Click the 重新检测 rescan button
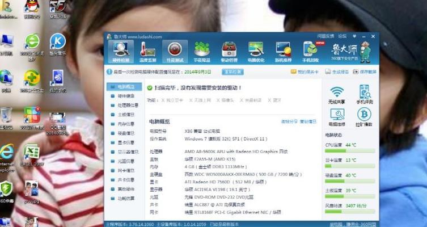The width and height of the screenshot is (427, 227). (x=232, y=72)
